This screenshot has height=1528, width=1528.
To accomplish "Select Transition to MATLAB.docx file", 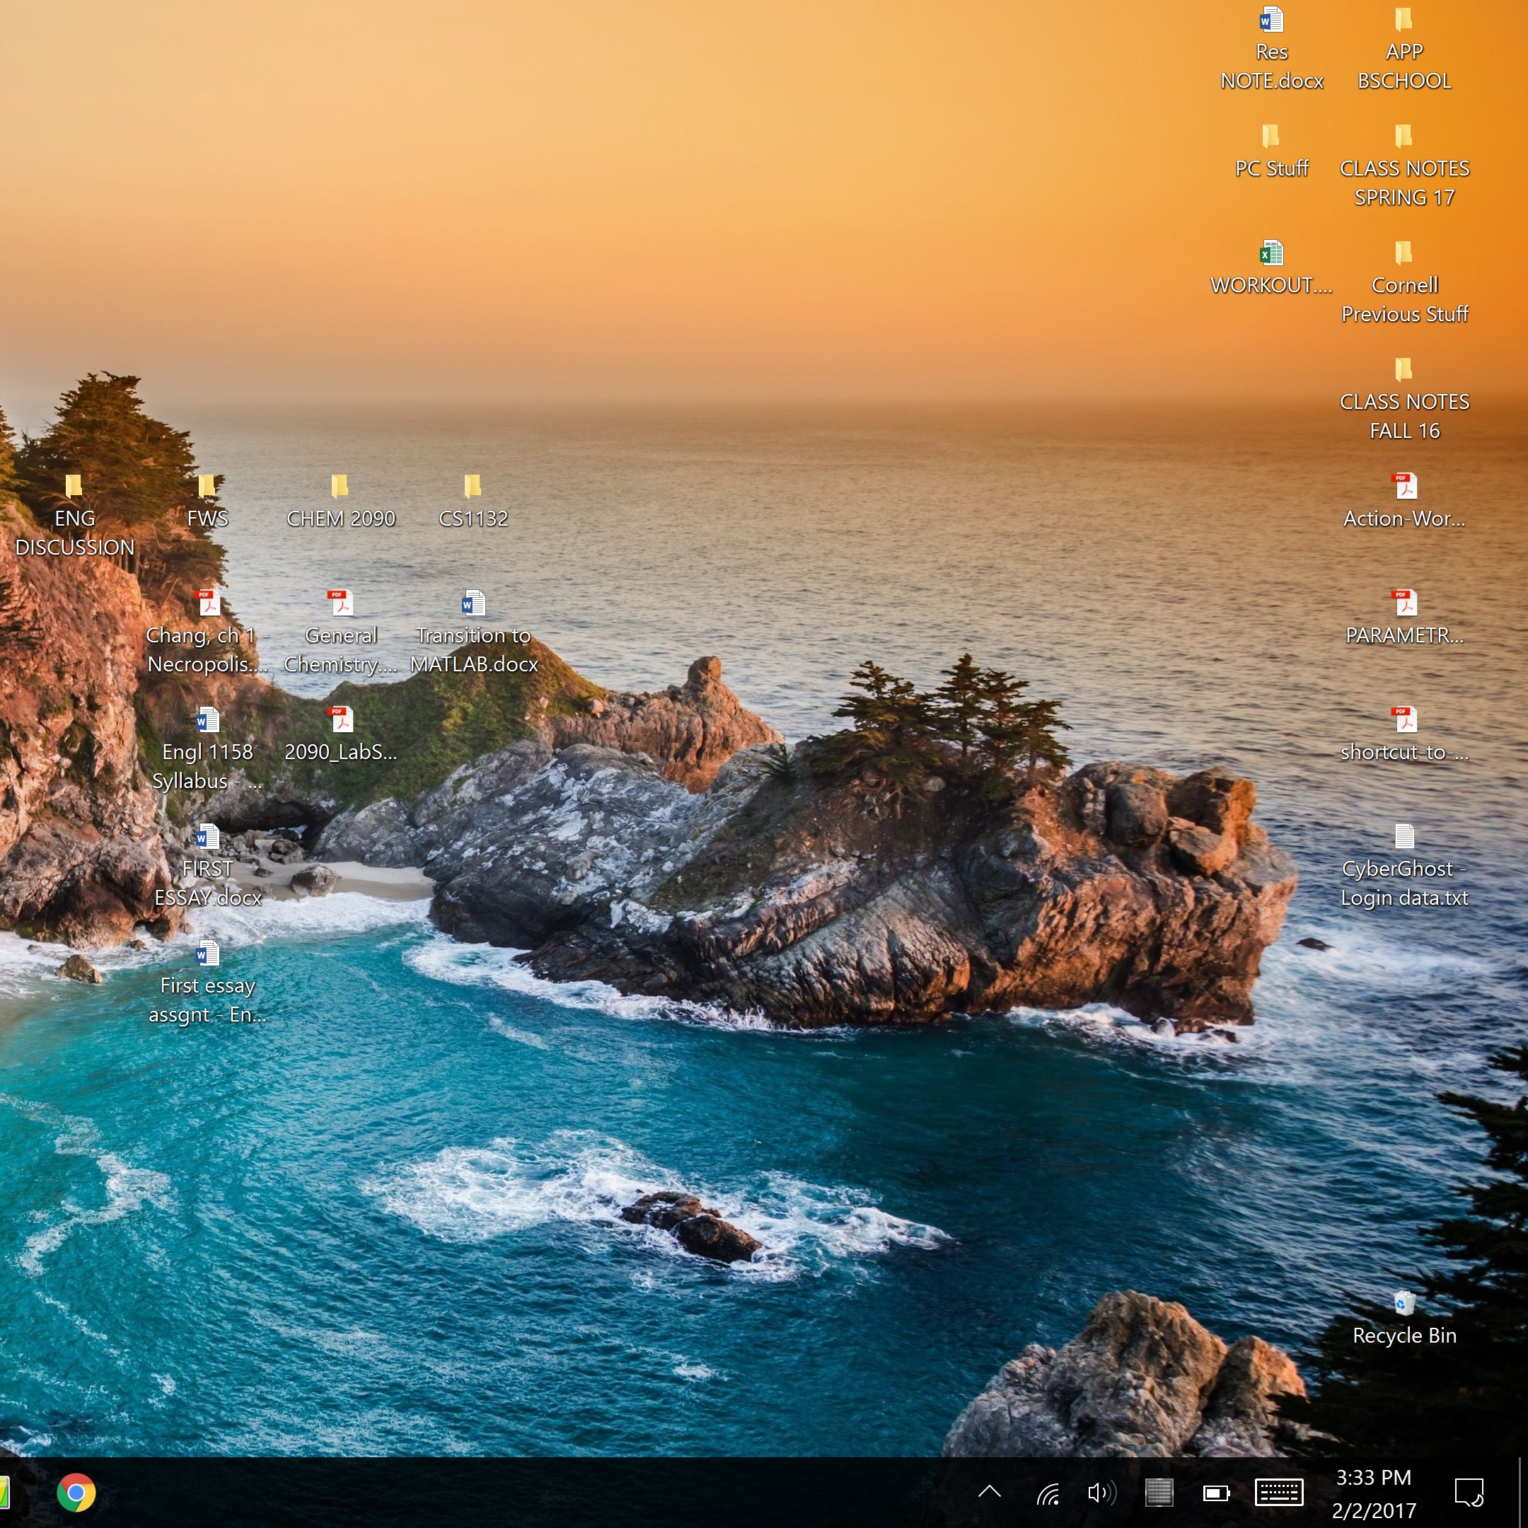I will click(473, 604).
